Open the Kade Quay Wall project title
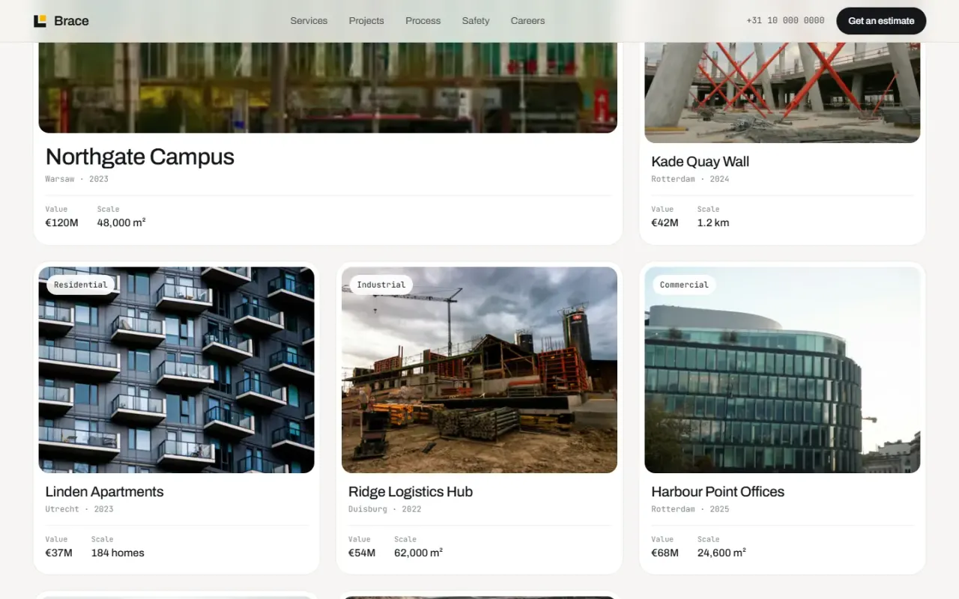Image resolution: width=959 pixels, height=599 pixels. (x=700, y=162)
